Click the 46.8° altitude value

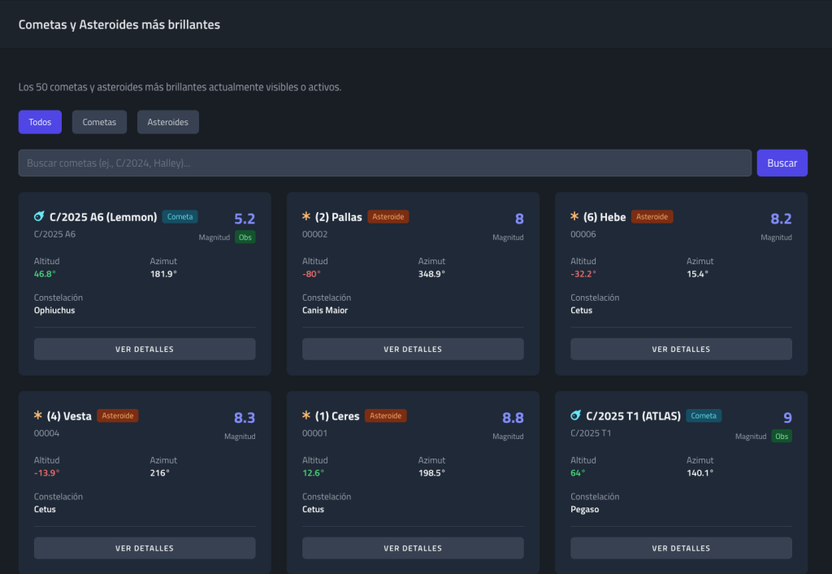[x=45, y=274]
